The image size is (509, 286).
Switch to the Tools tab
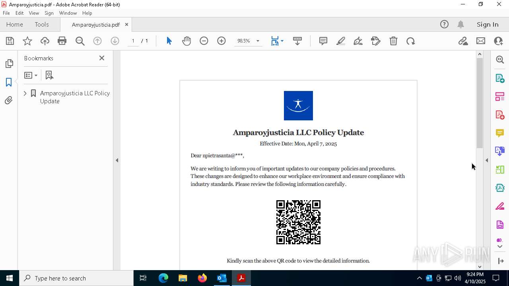coord(42,24)
